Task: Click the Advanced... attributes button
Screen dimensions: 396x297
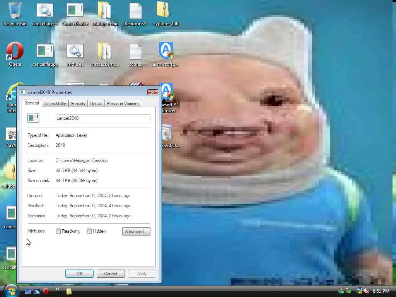Action: click(x=136, y=232)
